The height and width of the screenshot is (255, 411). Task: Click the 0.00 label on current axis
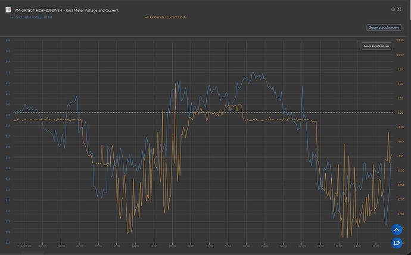point(400,113)
